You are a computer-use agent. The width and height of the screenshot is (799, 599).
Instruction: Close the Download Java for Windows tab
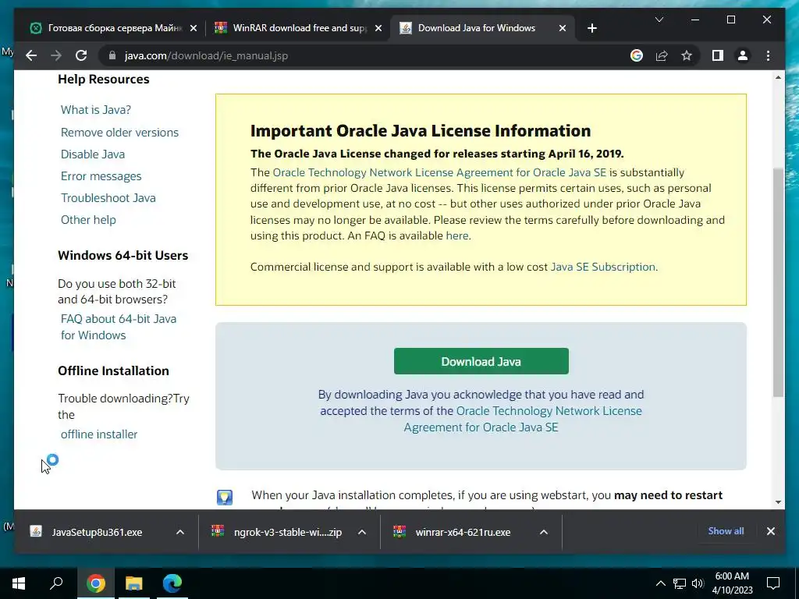[x=562, y=28]
